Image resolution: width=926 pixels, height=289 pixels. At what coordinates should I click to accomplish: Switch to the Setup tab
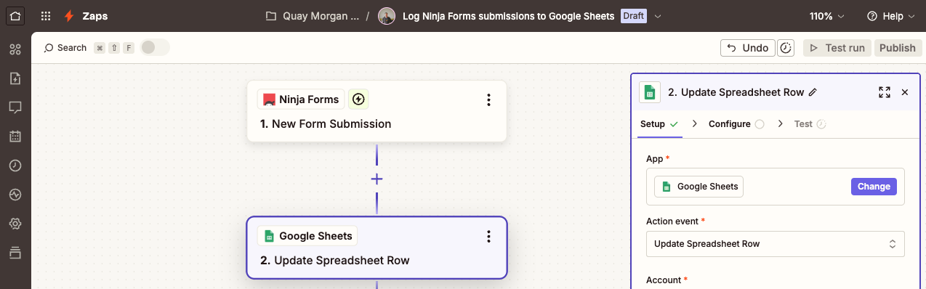pos(659,124)
